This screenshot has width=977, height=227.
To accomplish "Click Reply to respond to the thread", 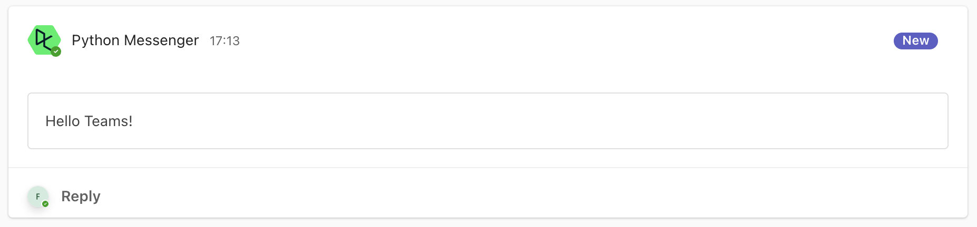I will [x=81, y=196].
